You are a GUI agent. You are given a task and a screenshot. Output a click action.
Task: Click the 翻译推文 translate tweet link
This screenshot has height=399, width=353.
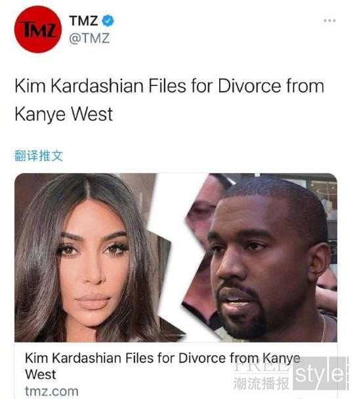coord(39,156)
